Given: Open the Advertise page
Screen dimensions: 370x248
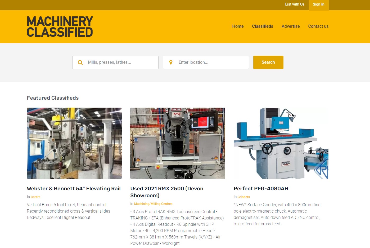Looking at the screenshot, I should (x=291, y=26).
